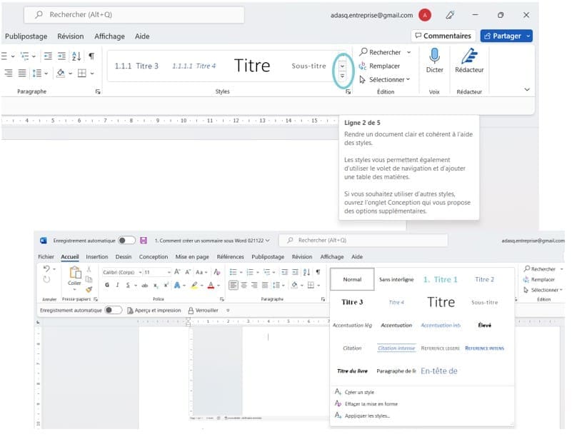
Task: Click the Commentaires button
Action: 443,36
